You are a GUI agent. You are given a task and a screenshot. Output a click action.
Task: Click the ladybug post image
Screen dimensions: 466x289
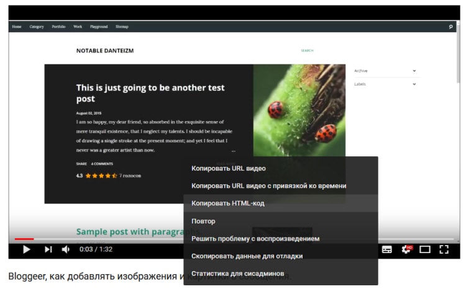click(299, 110)
